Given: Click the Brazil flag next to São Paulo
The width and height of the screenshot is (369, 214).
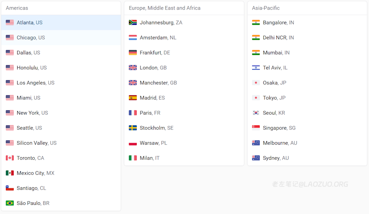Looking at the screenshot, I should coord(10,203).
